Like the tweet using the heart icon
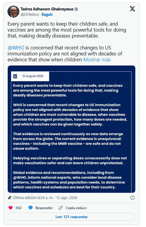 pos(10,208)
